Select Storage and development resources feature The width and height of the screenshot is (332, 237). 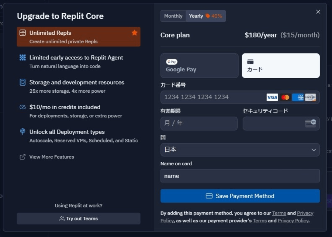click(x=79, y=86)
